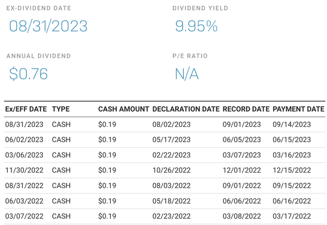Select the 06/16/2022 payment date cell
Screen dimensions: 327x225
(x=292, y=200)
